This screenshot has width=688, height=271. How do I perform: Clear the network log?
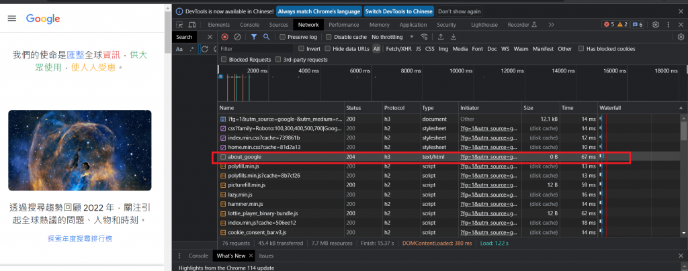(237, 37)
